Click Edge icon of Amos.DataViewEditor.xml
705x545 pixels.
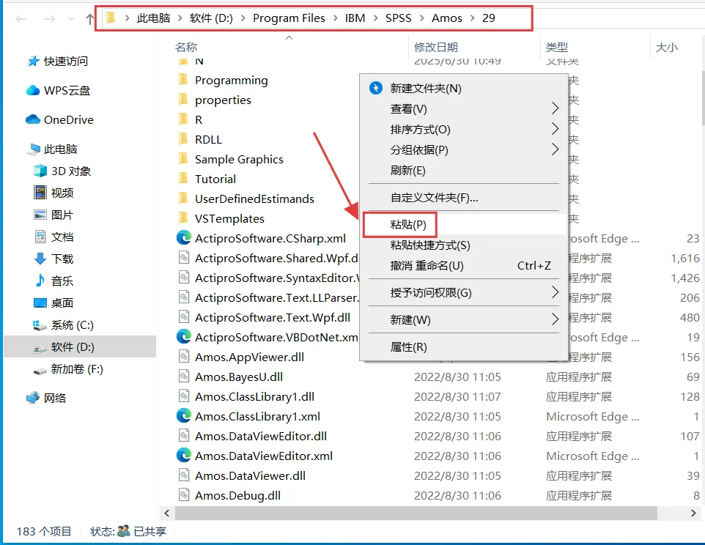click(183, 455)
